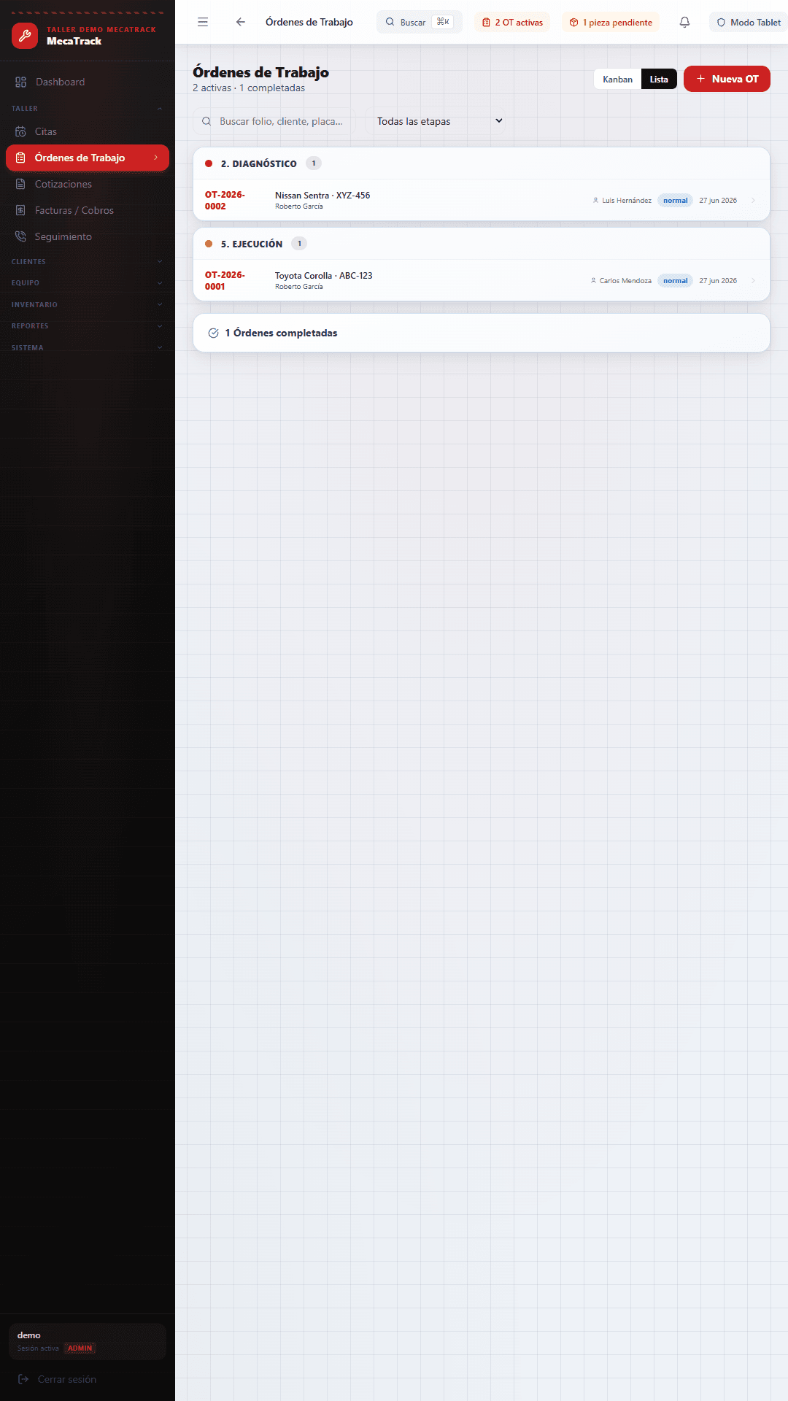Click the Cotizaciones document icon
Viewport: 788px width, 1401px height.
click(20, 184)
